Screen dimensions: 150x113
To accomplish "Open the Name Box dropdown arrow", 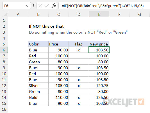I will (28, 6).
